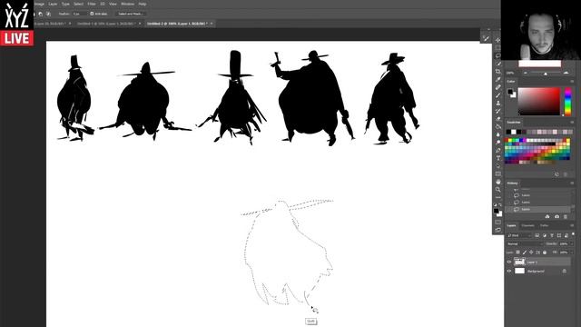Select the Eyedropper tool
581x327 pixels.
pyautogui.click(x=497, y=79)
